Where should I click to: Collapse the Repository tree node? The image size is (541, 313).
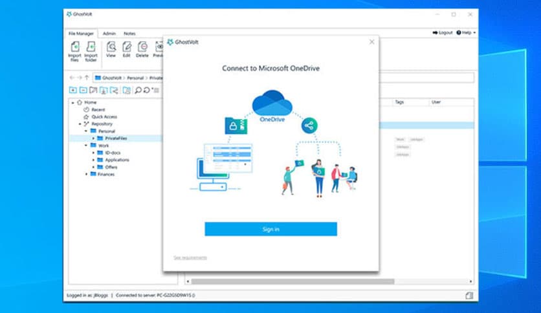80,124
